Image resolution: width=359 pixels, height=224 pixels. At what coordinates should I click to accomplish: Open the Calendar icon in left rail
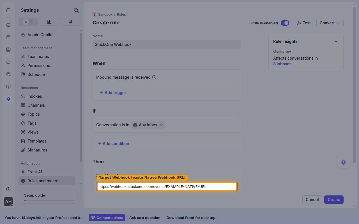(x=8, y=37)
